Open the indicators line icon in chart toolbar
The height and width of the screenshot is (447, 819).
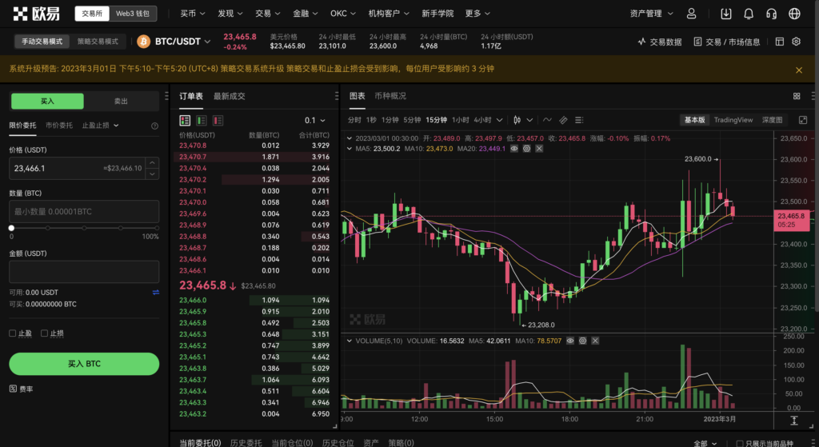coord(547,120)
